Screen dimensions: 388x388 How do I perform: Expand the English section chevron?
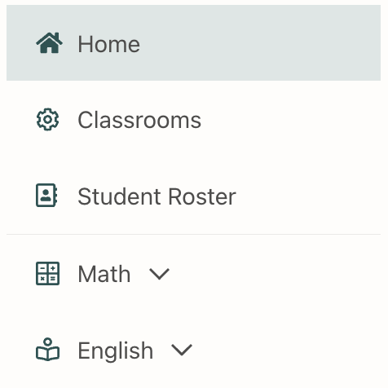[x=182, y=350]
